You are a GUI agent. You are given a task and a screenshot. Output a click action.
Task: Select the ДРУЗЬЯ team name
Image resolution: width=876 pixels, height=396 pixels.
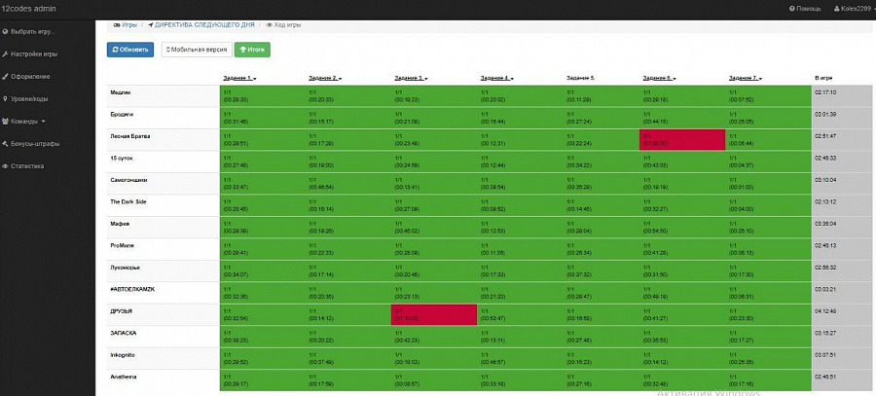click(x=122, y=311)
